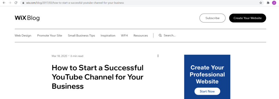Click the padlock site info icon
This screenshot has height=99, width=279.
click(23, 3)
